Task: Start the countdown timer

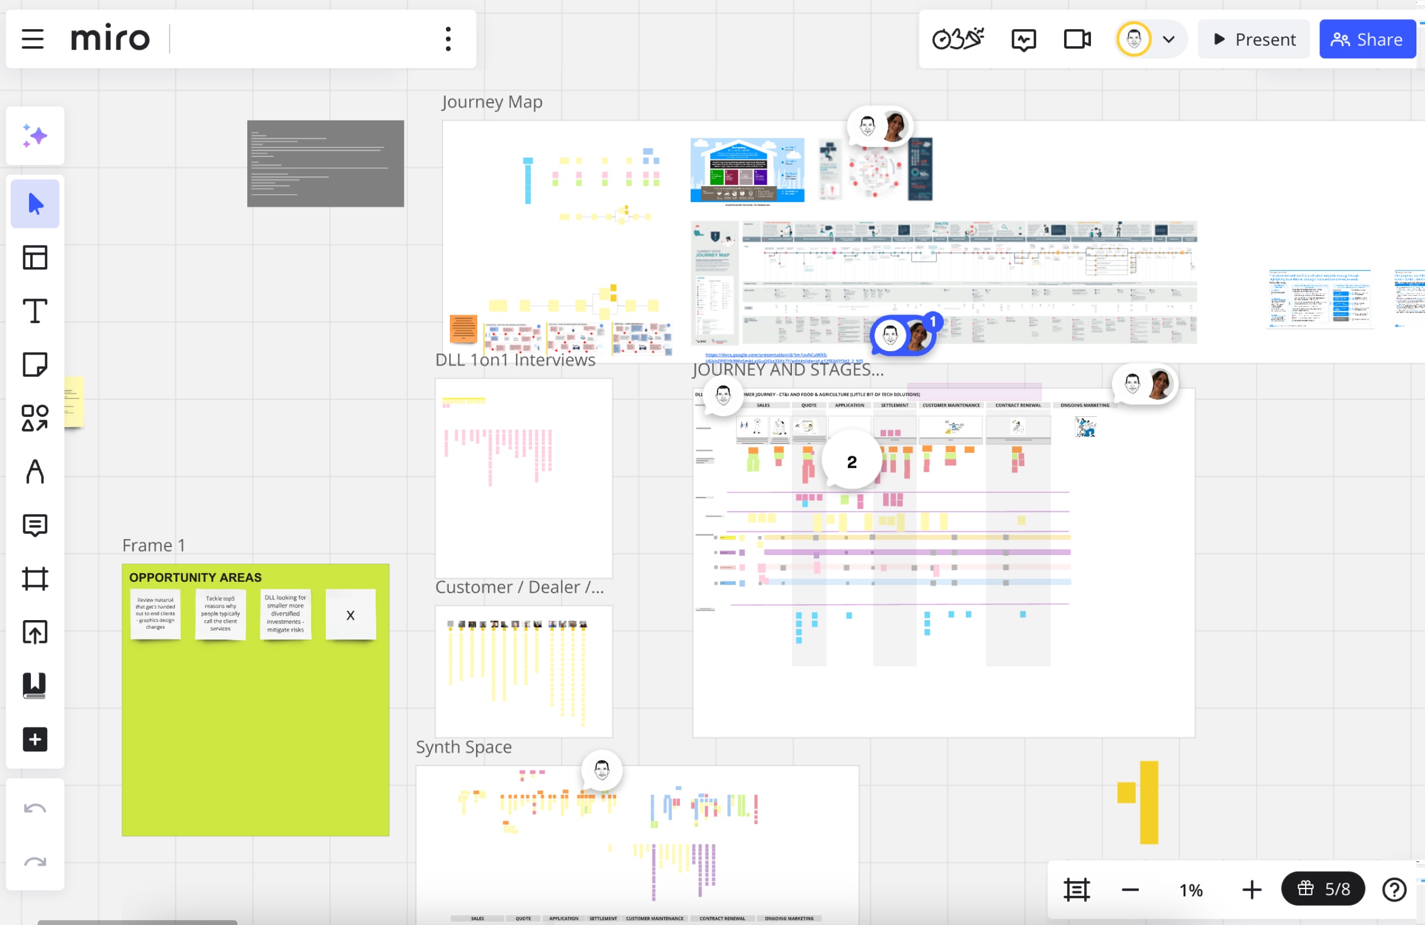Action: (x=956, y=39)
